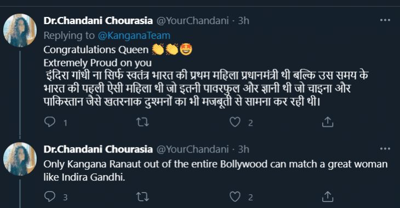Click second tweet's profile avatar
Screen dimensions: 400x208
coord(20,159)
